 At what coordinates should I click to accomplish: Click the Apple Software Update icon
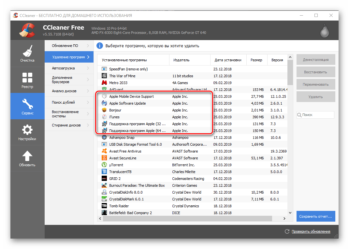pyautogui.click(x=104, y=103)
